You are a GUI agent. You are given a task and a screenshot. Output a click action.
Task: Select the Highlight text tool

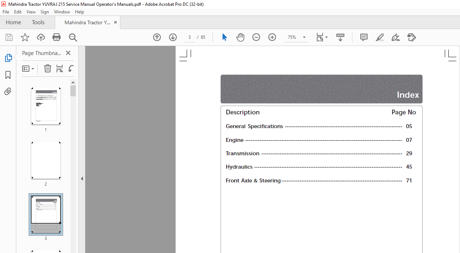pos(380,37)
